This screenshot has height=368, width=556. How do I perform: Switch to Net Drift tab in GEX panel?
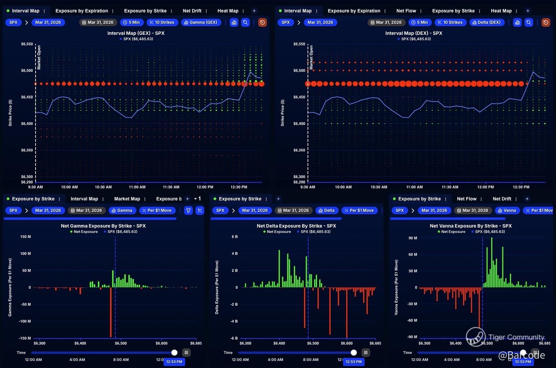(x=192, y=11)
